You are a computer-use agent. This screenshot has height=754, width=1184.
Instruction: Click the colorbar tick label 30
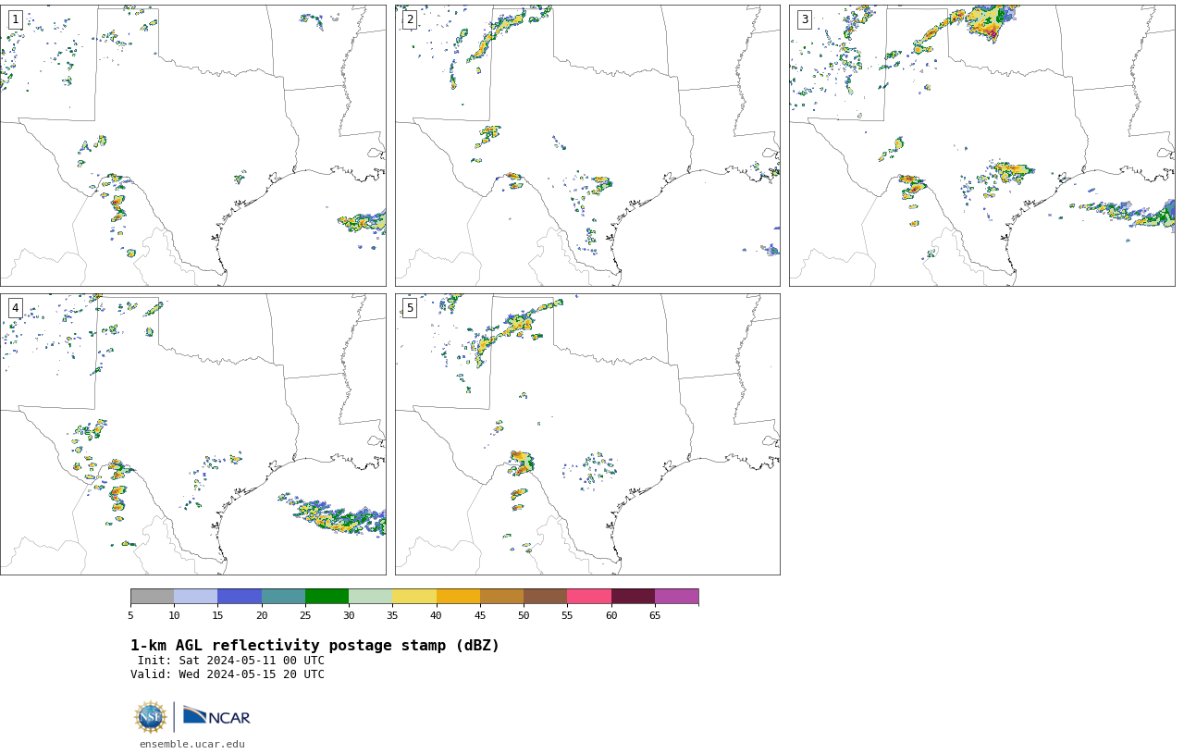pos(349,615)
